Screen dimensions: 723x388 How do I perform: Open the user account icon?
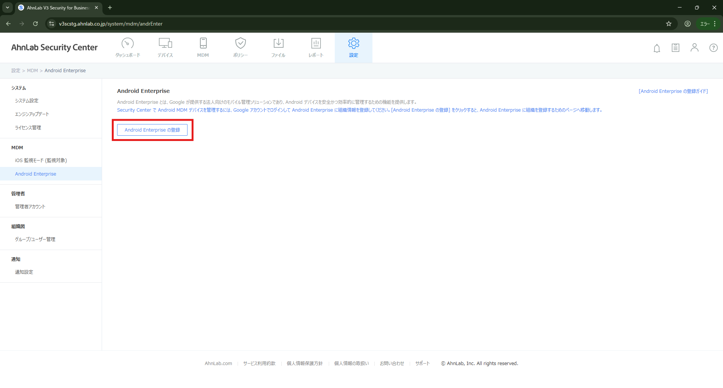click(694, 47)
